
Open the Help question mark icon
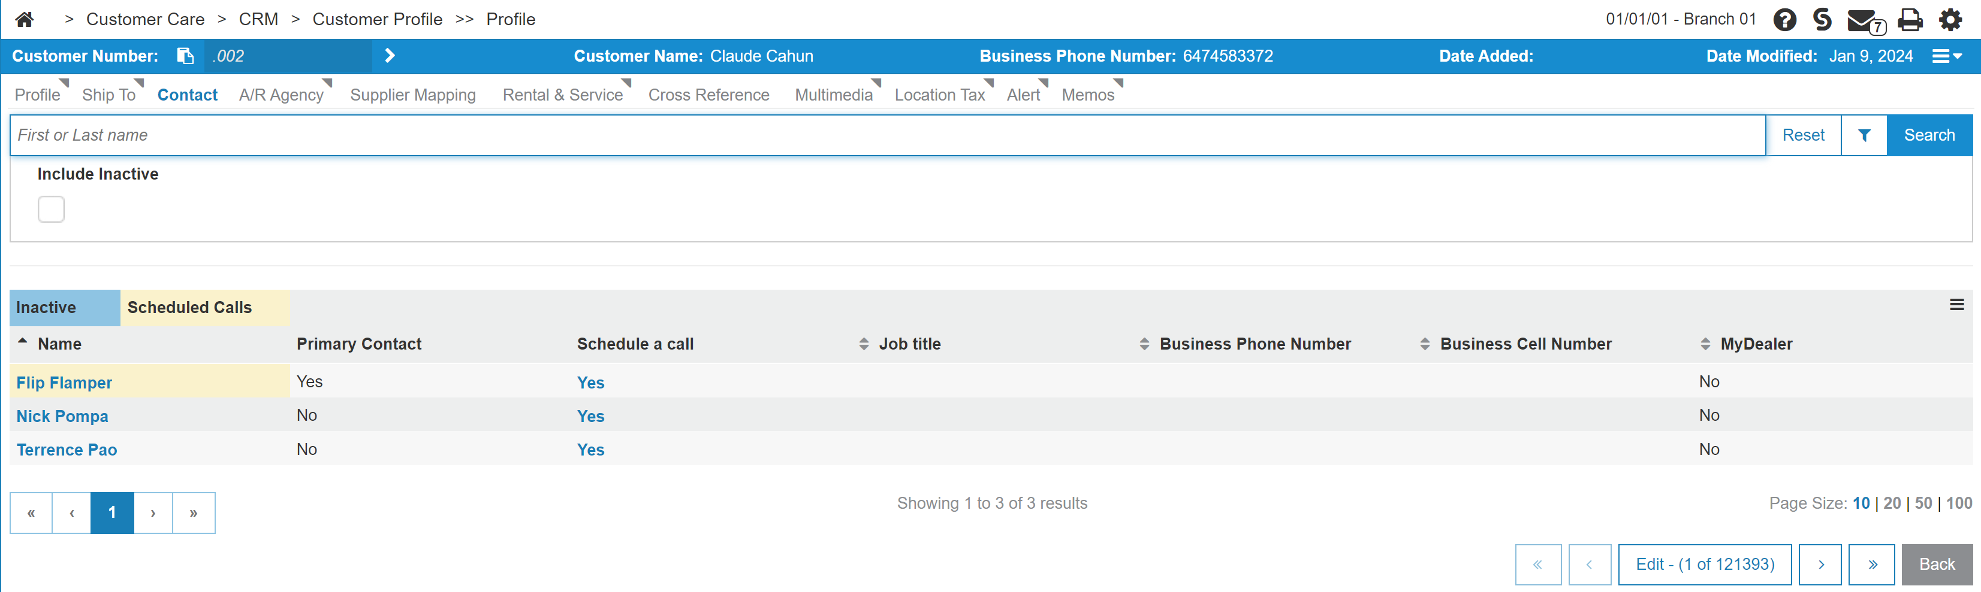(1785, 19)
